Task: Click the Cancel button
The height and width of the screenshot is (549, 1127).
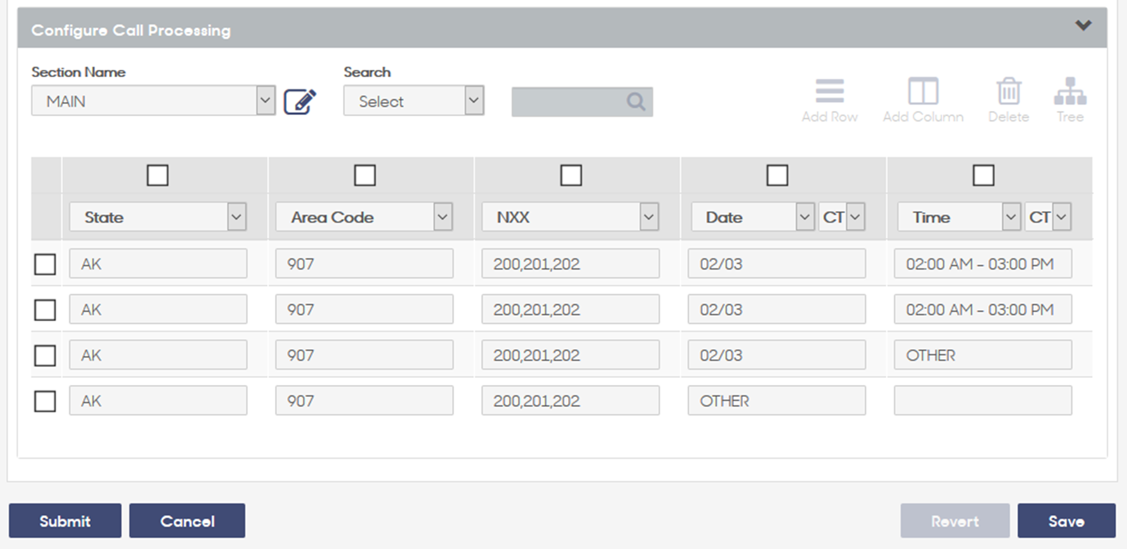Action: point(187,521)
